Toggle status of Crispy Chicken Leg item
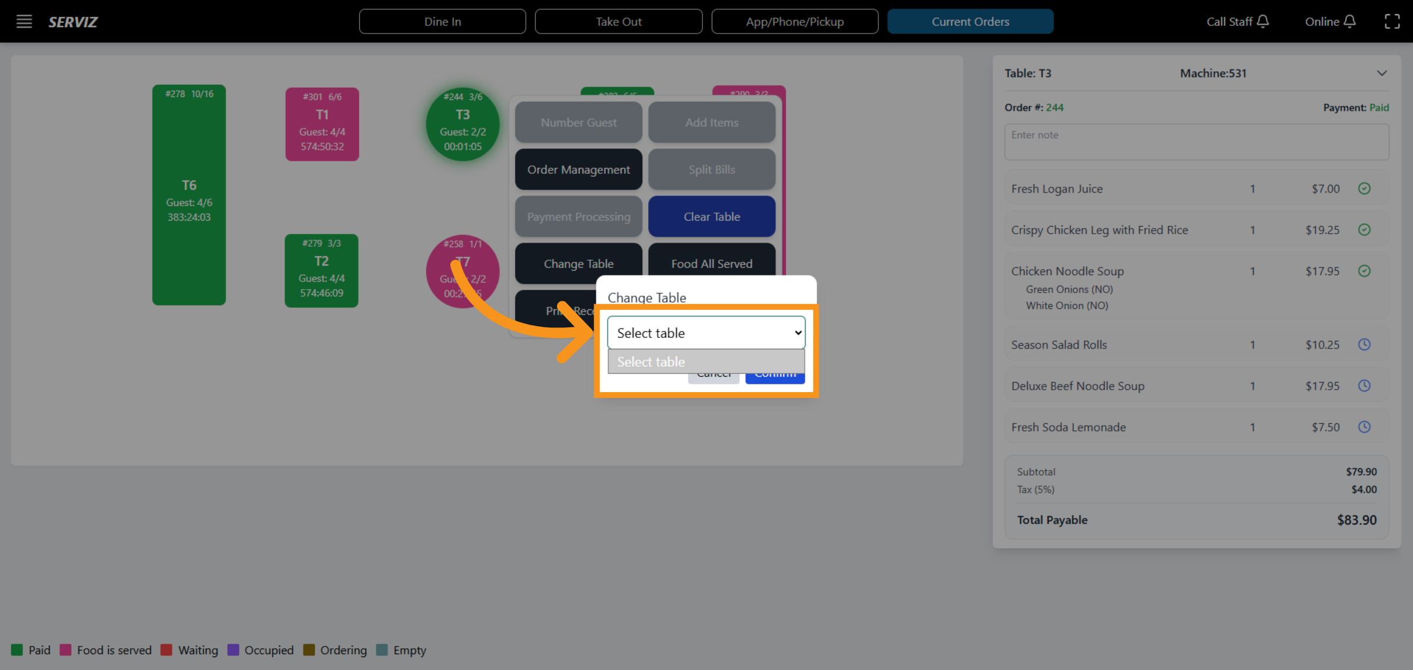 pyautogui.click(x=1364, y=230)
